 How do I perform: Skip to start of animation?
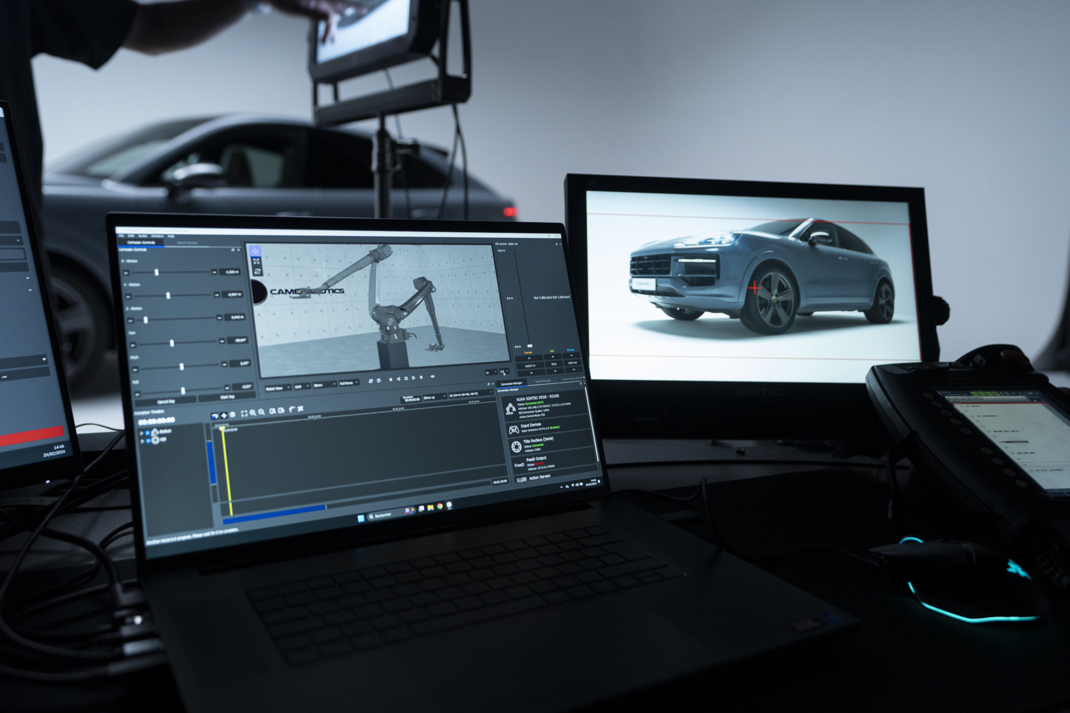pyautogui.click(x=390, y=380)
